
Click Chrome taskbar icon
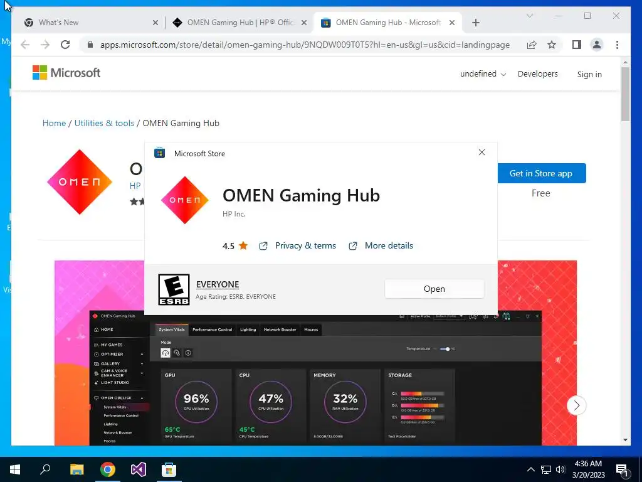(x=108, y=469)
